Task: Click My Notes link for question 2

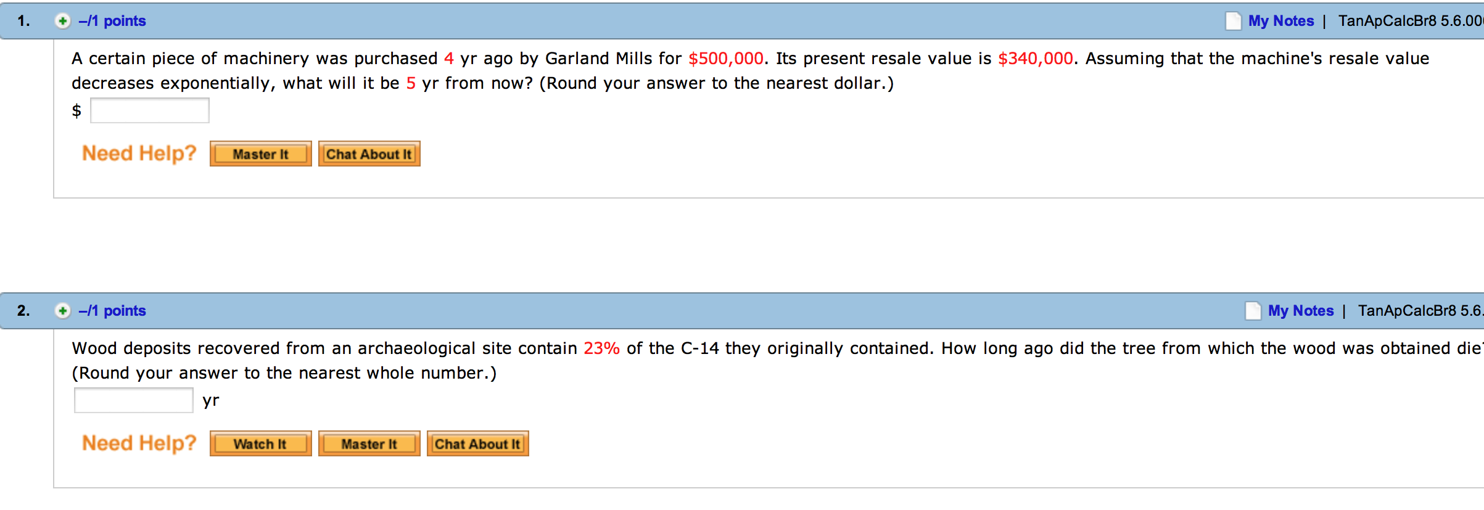Action: click(x=1300, y=311)
